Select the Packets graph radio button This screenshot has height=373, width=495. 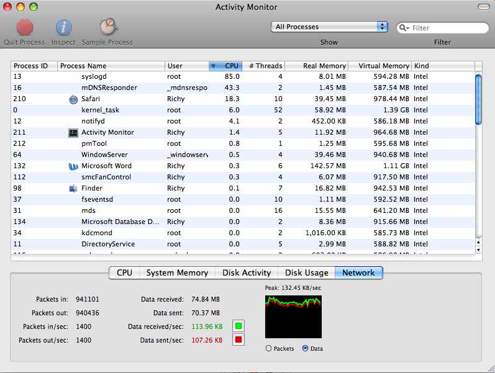269,348
